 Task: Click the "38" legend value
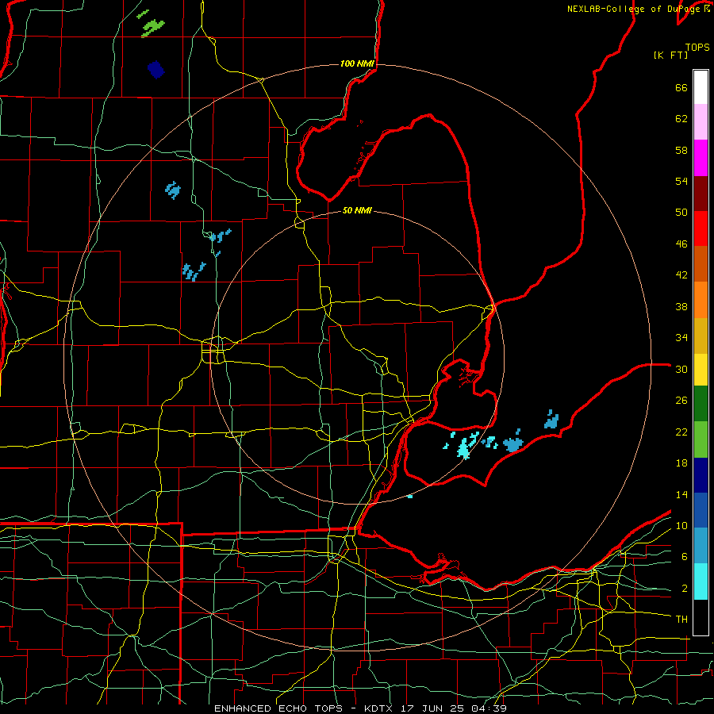tap(681, 306)
